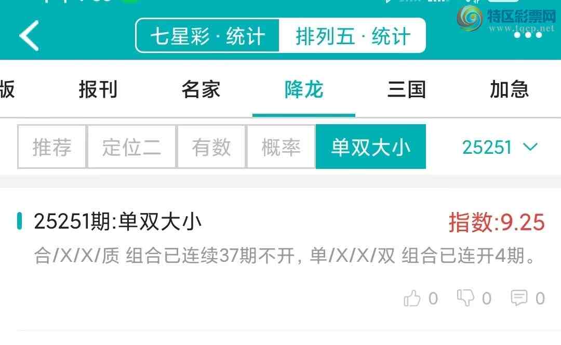Go to the 三国 tab
The width and height of the screenshot is (561, 345).
coord(406,89)
